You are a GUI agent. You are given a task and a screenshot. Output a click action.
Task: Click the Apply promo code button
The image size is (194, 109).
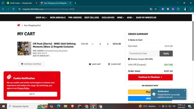coord(166,54)
